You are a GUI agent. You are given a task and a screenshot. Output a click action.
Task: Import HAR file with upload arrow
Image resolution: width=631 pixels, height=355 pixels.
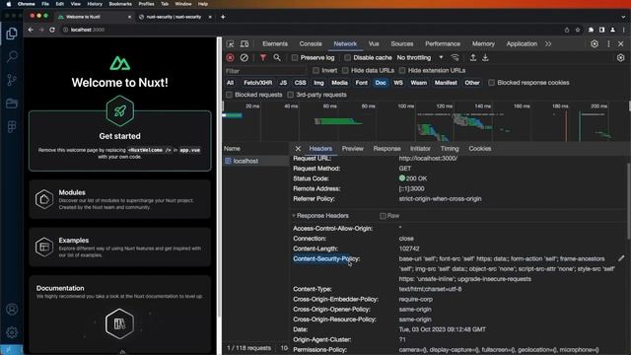coord(473,58)
